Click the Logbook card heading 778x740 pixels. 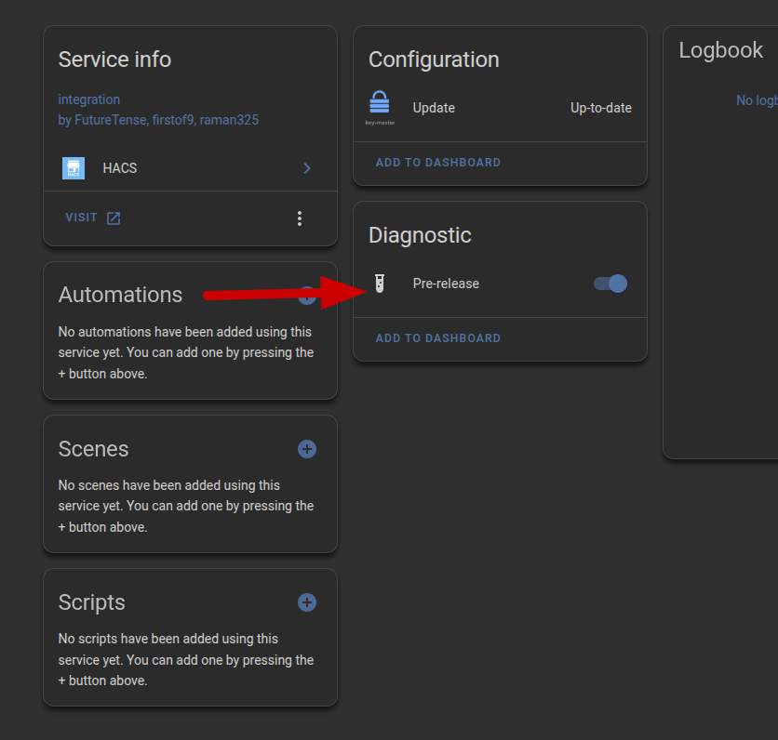721,50
